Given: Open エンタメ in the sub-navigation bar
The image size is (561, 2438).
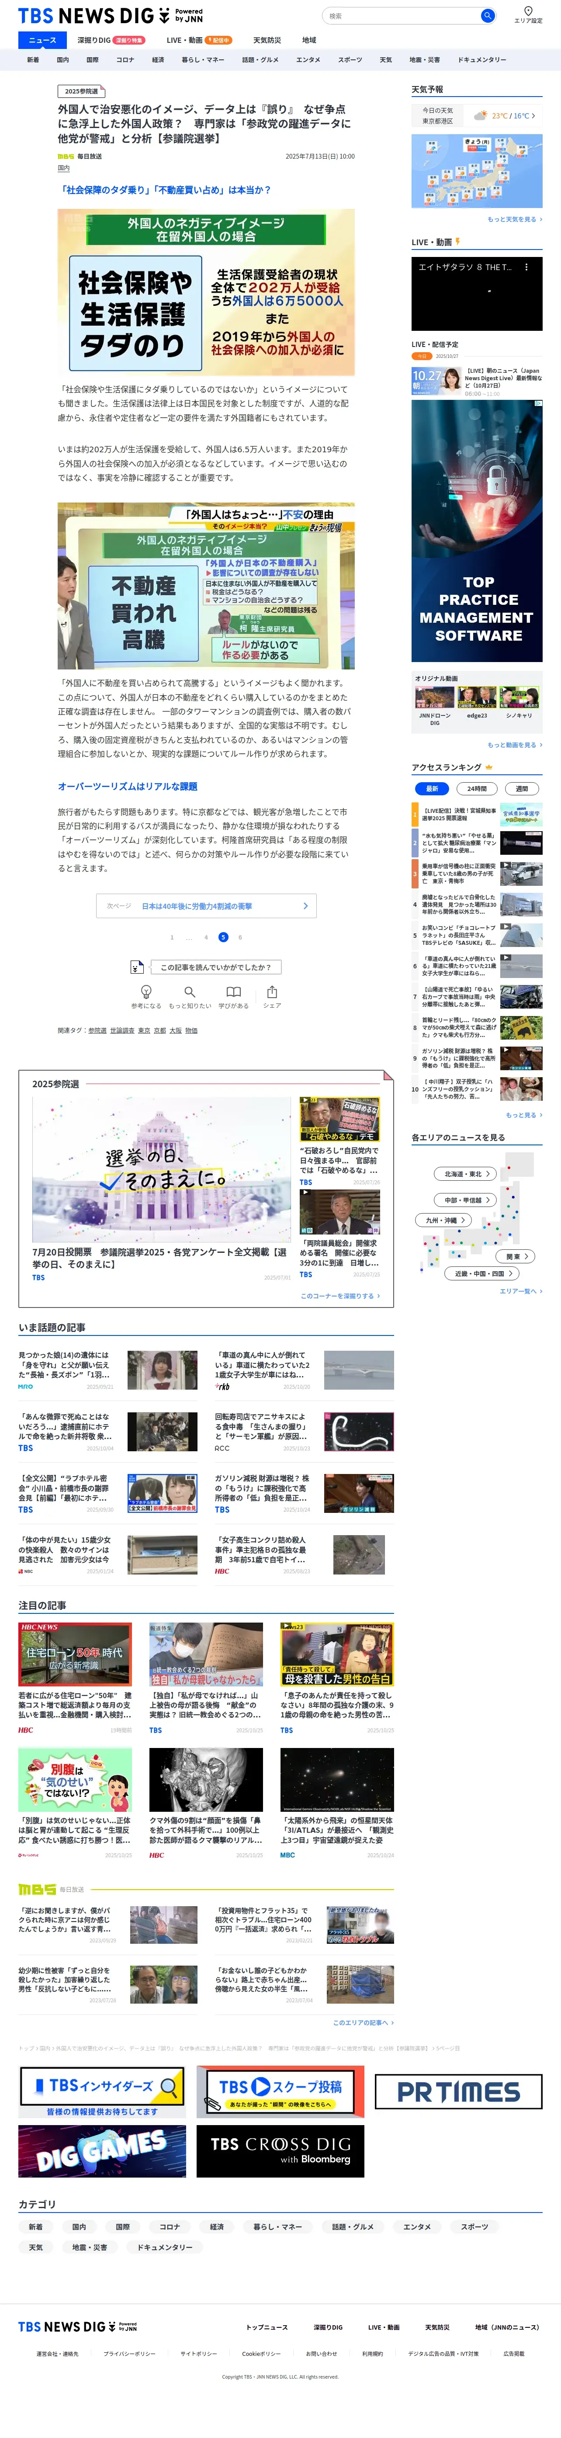Looking at the screenshot, I should (x=308, y=59).
